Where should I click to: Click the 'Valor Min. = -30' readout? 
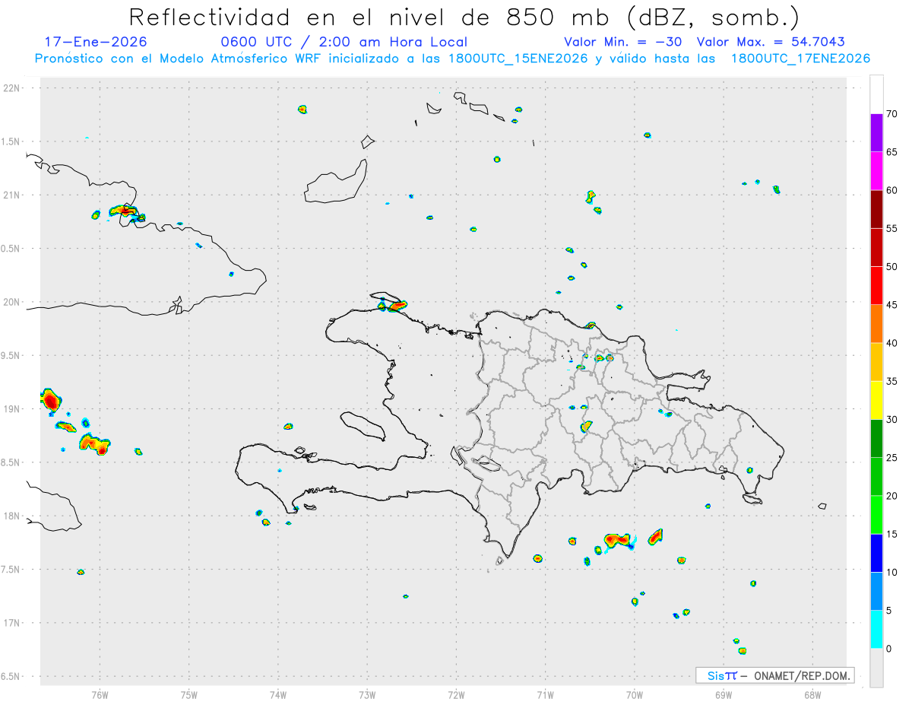622,42
